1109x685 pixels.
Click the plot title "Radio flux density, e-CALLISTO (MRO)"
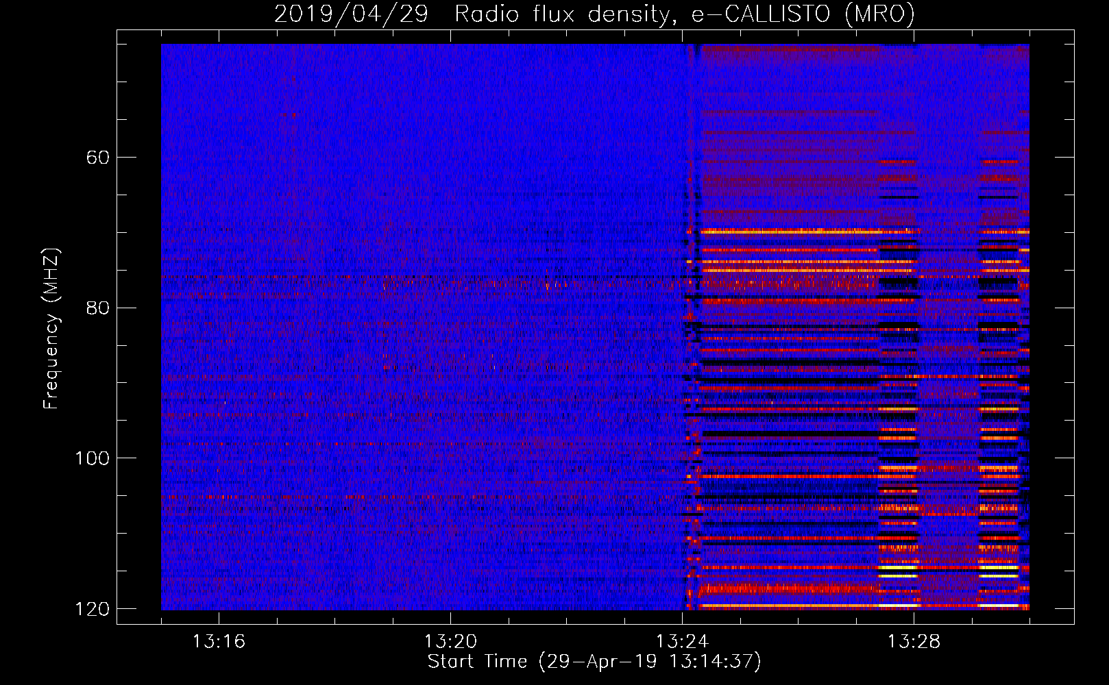685,14
